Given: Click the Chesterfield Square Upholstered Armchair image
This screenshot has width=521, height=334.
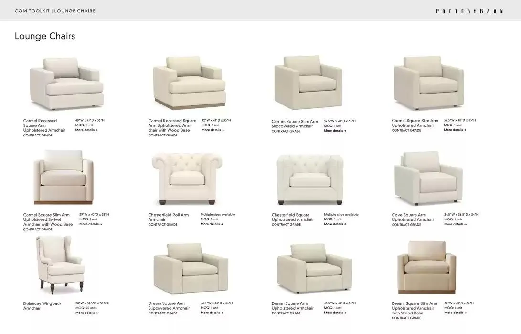Looking at the screenshot, I should 310,179.
